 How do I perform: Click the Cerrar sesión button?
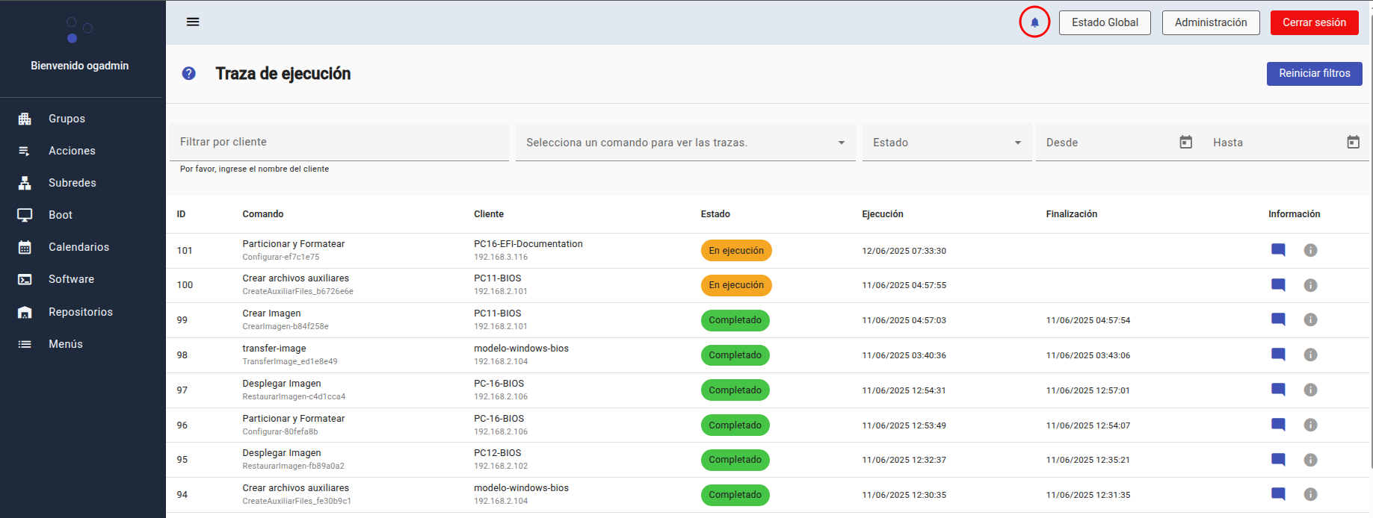[1314, 22]
